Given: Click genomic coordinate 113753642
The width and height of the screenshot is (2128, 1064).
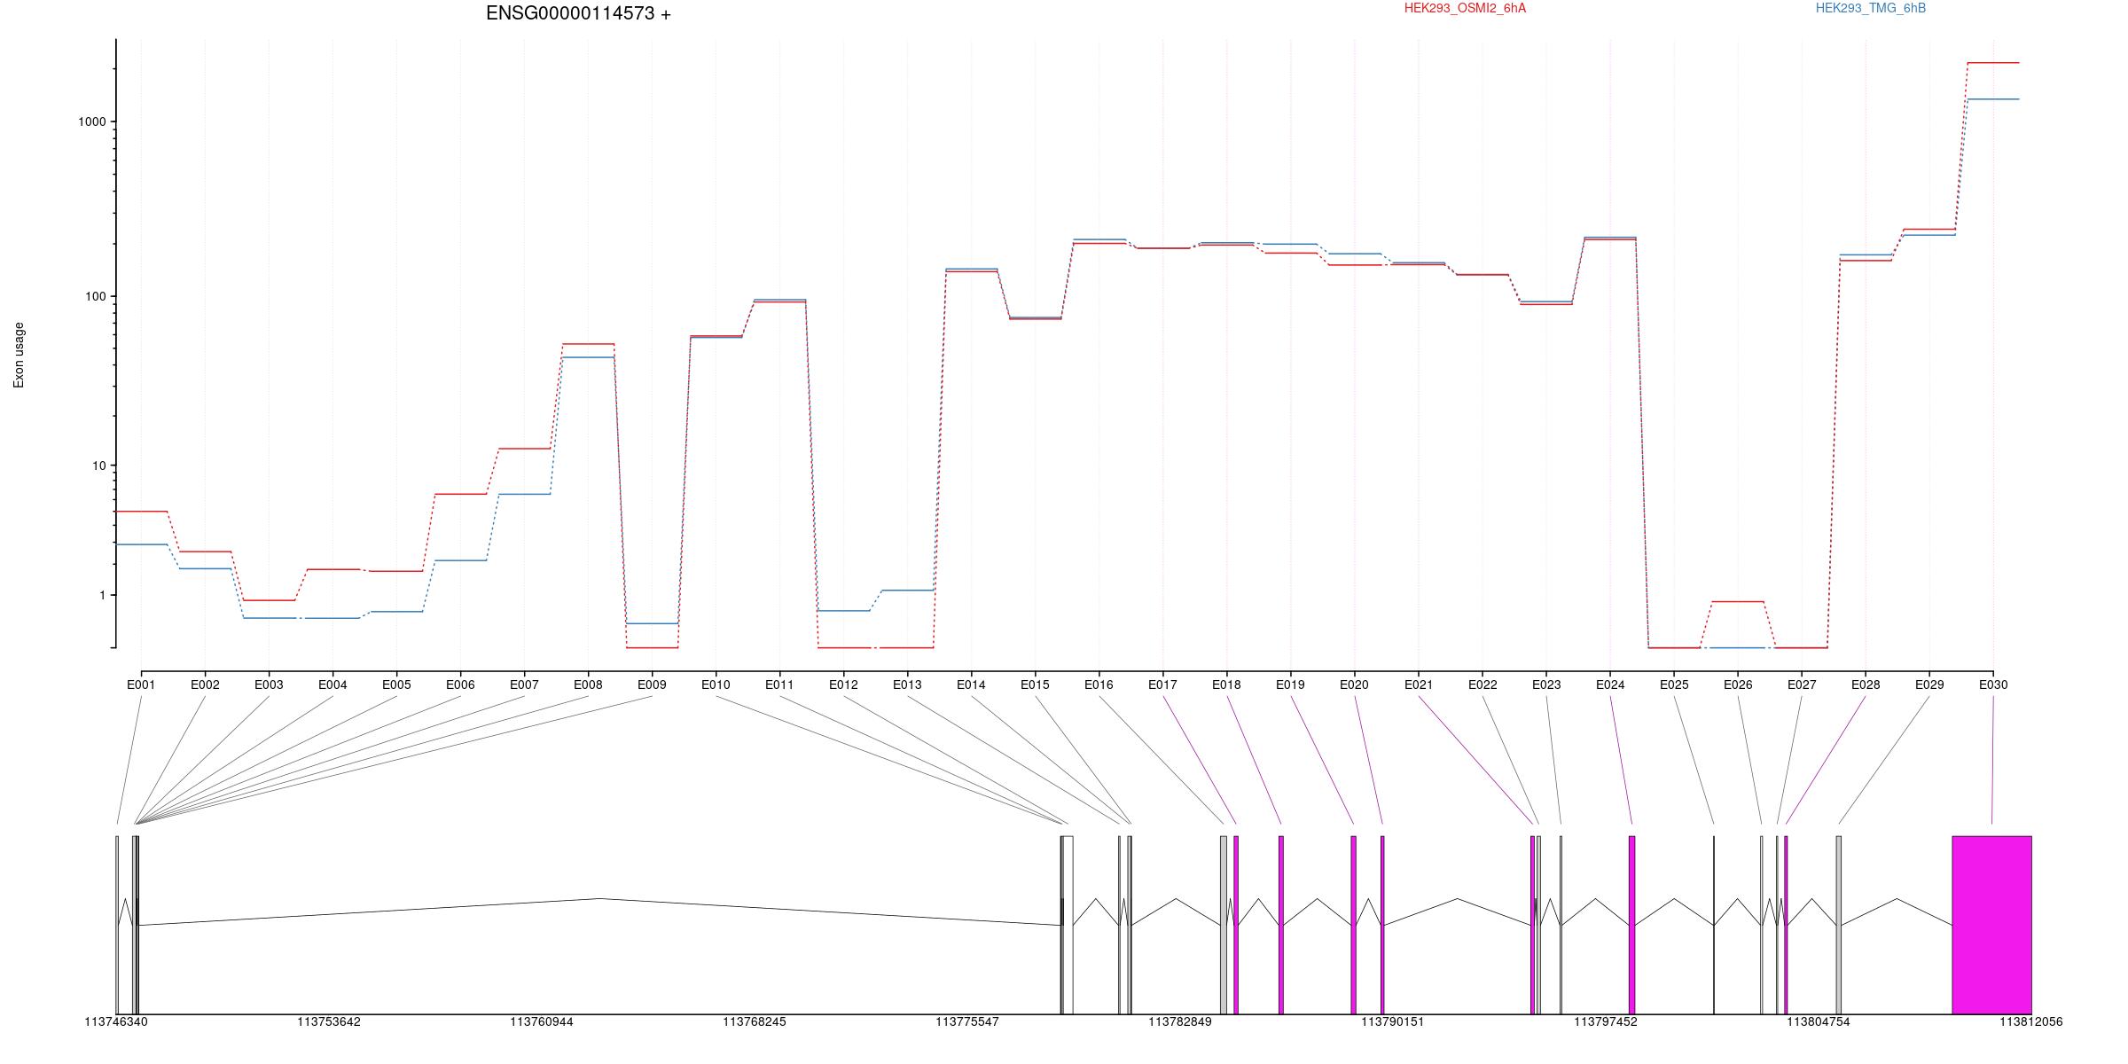Looking at the screenshot, I should coord(329,1022).
